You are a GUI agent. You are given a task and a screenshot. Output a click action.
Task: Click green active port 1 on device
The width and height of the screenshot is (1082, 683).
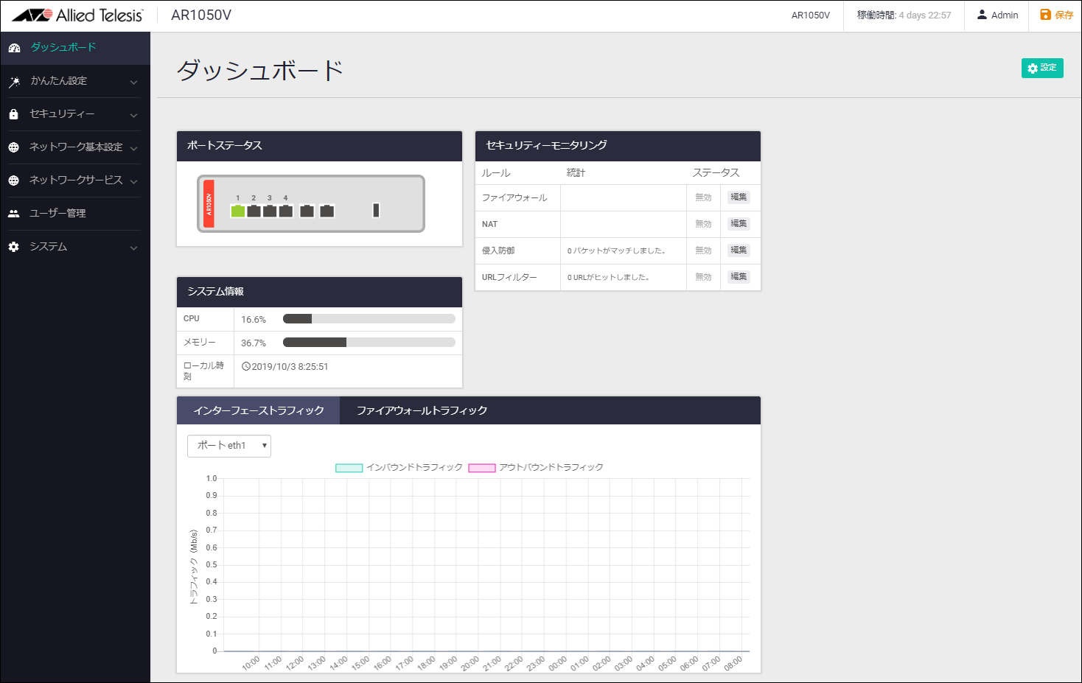click(237, 211)
